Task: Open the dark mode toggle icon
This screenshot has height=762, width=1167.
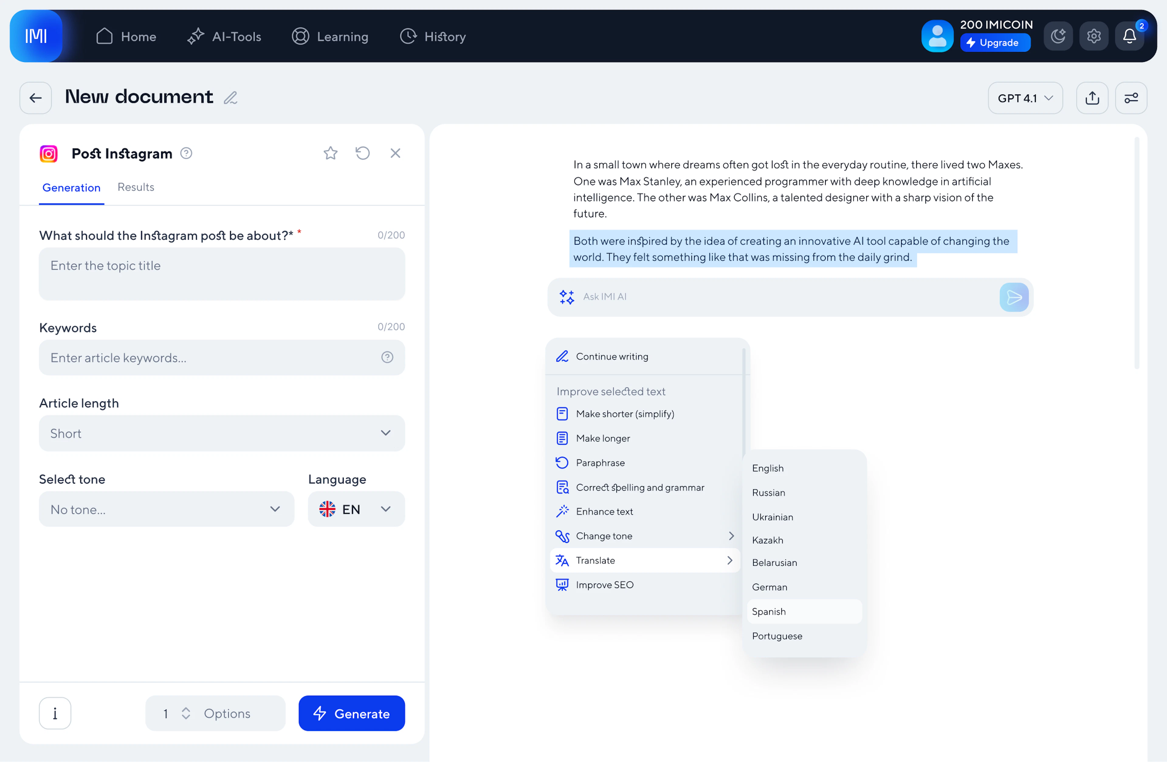Action: (1058, 36)
